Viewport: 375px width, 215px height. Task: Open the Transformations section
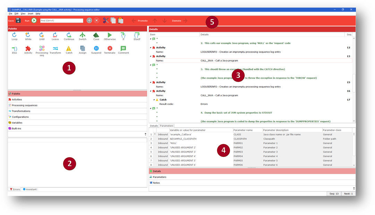(x=77, y=111)
